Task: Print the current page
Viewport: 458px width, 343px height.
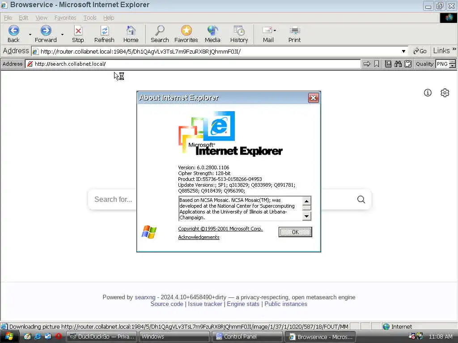Action: click(x=294, y=34)
